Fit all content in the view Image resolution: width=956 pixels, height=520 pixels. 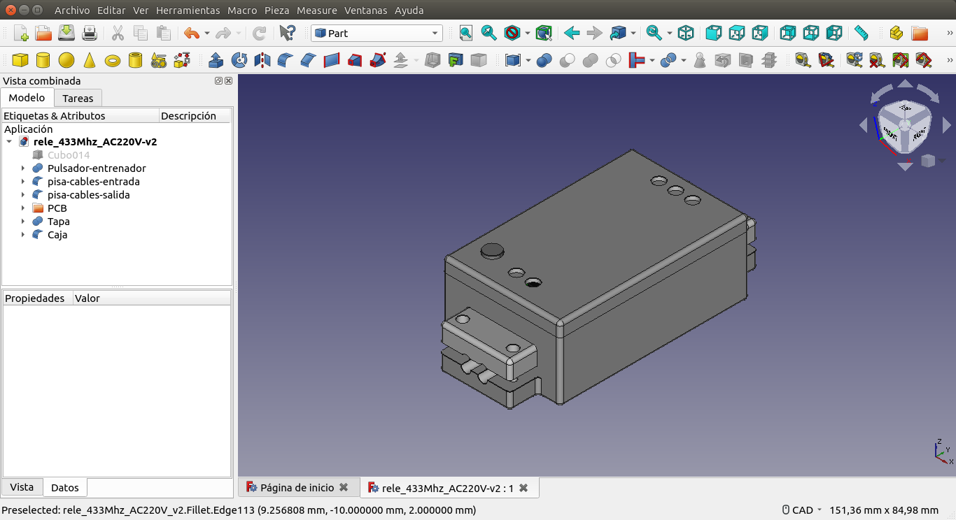[x=466, y=33]
